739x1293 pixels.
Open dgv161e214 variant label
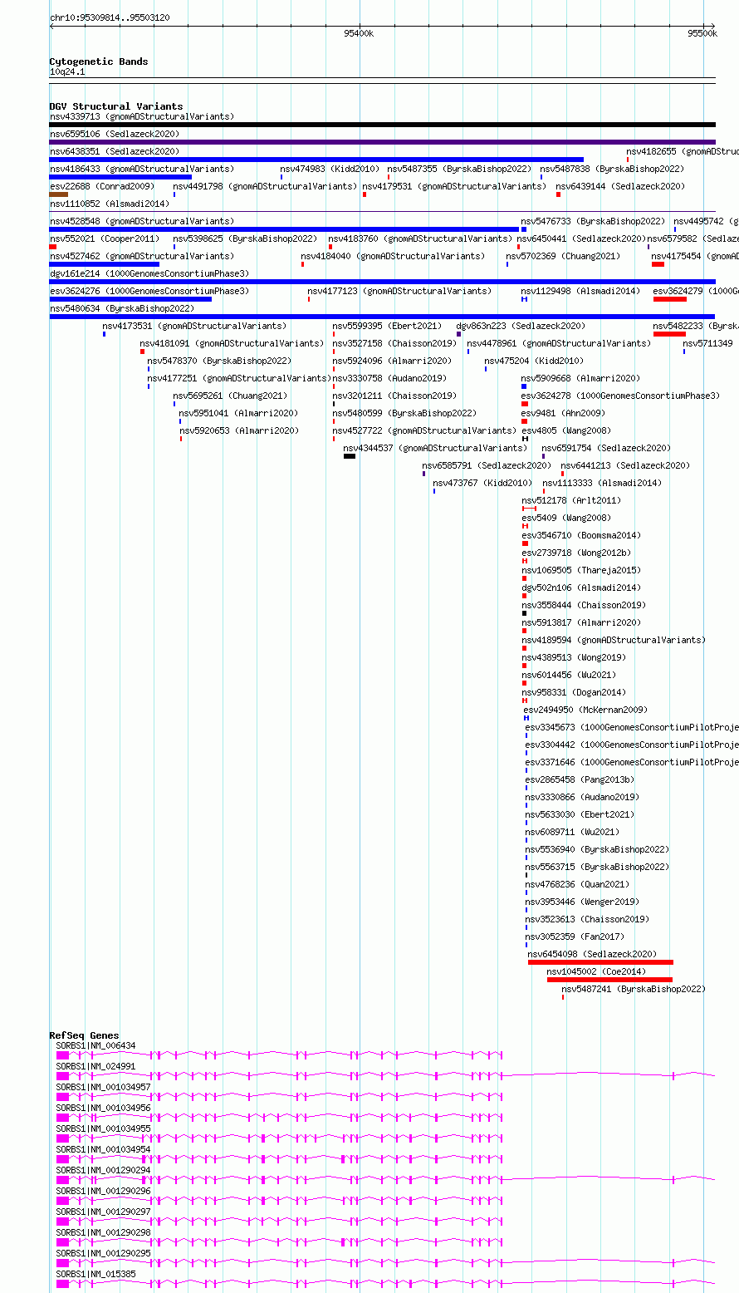149,273
